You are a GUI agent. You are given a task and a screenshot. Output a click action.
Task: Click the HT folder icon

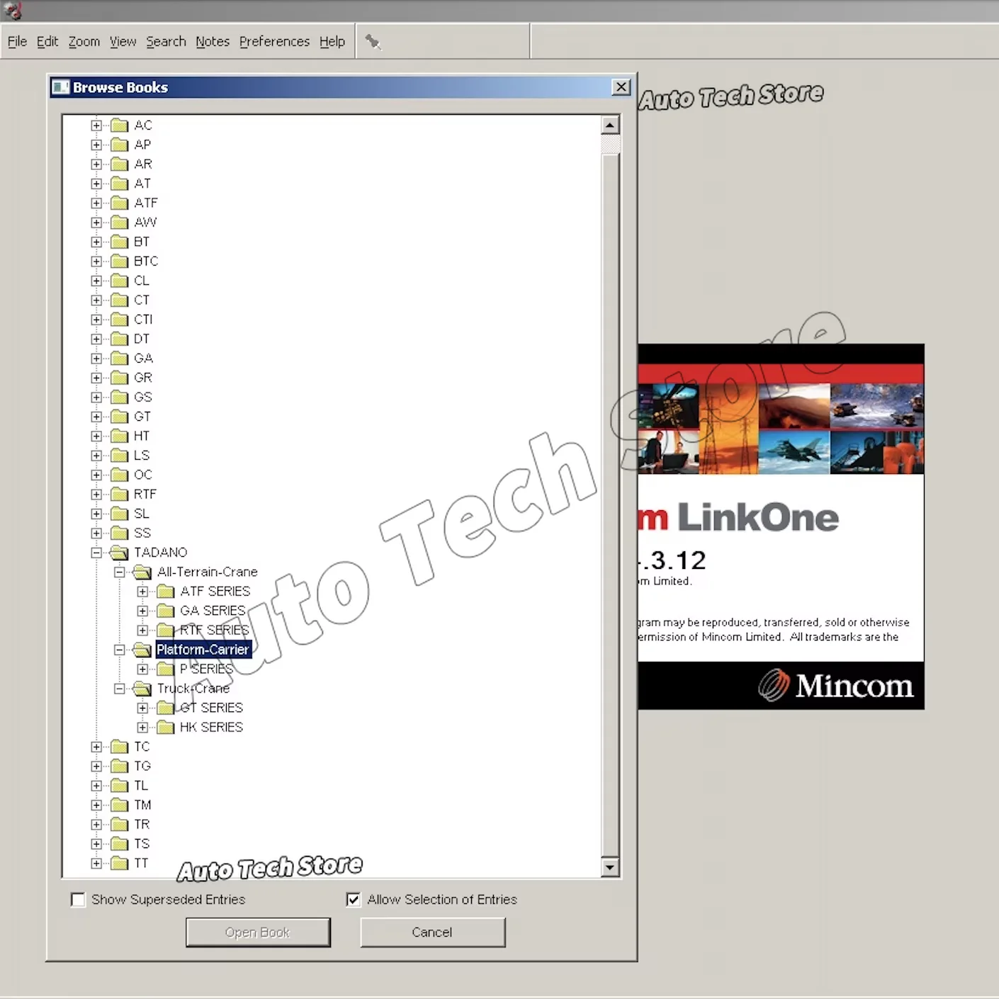[x=120, y=436]
